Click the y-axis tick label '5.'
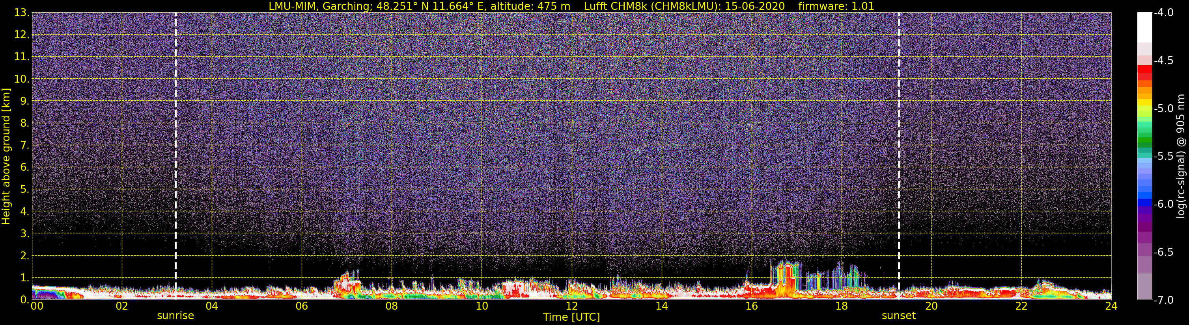 click(x=25, y=190)
